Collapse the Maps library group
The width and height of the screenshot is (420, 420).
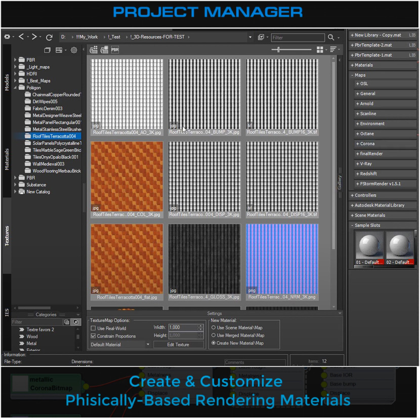tap(352, 75)
